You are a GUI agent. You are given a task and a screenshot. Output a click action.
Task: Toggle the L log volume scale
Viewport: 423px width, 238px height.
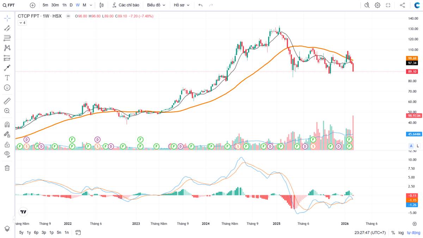418,146
